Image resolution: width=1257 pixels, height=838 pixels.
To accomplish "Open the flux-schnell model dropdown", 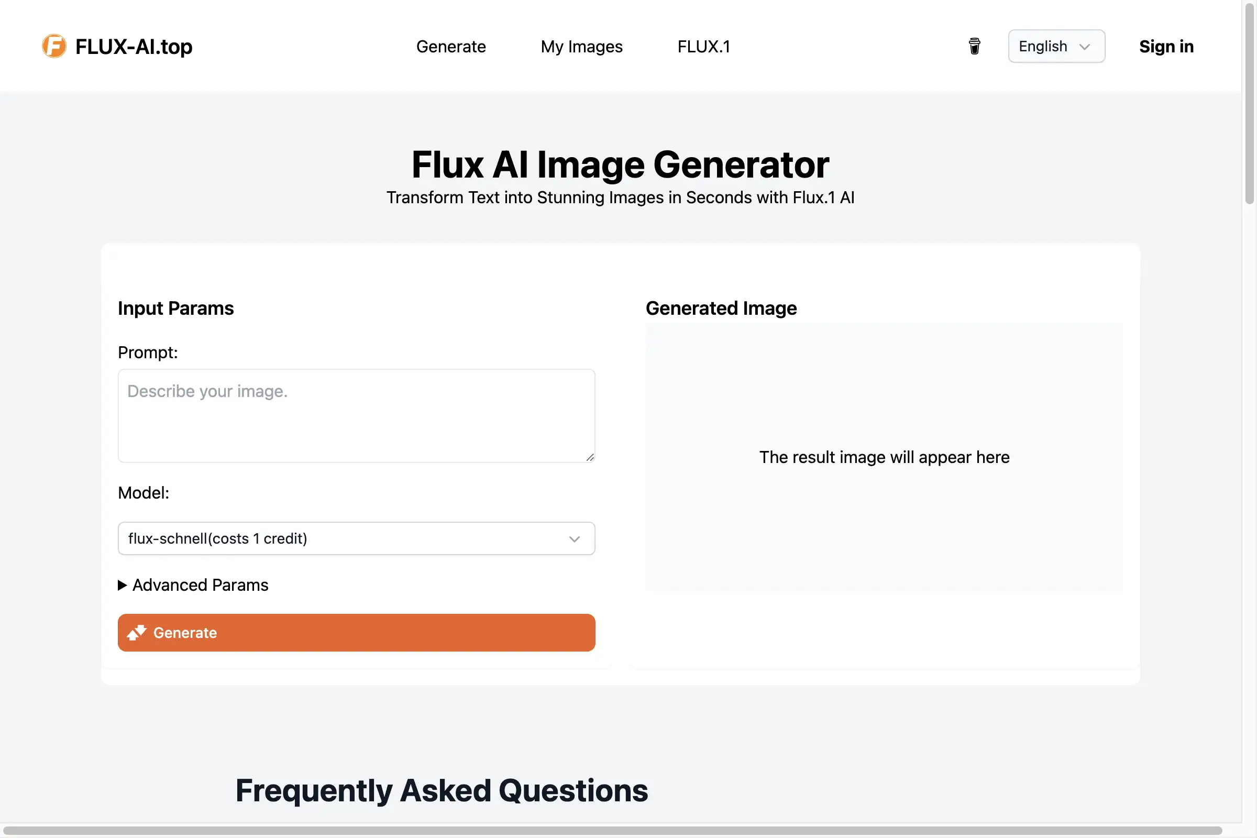I will click(357, 539).
